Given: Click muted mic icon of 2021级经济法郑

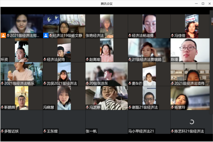Looking at the screenshot, I should (8, 35).
